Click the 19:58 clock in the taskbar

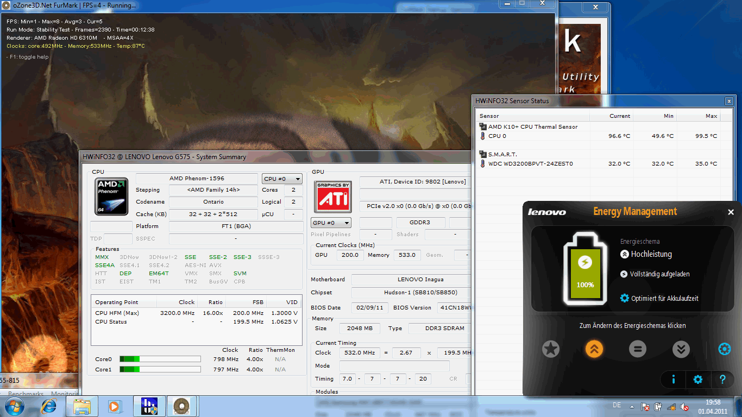(x=713, y=402)
